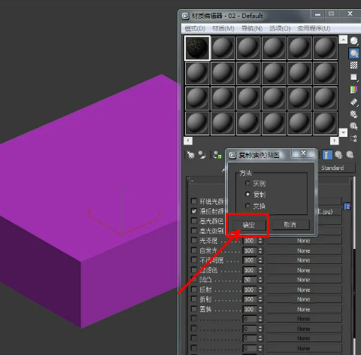
Task: Click the None map button for 自发光
Action: pos(304,250)
